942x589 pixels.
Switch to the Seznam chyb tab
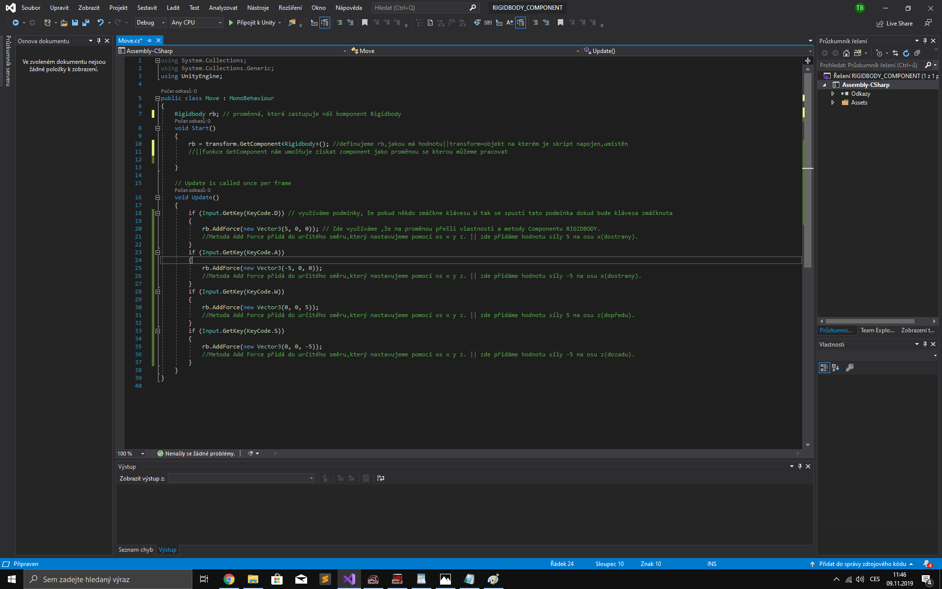click(135, 549)
